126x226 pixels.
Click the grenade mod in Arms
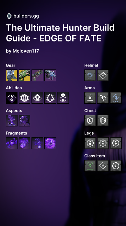coord(90,98)
